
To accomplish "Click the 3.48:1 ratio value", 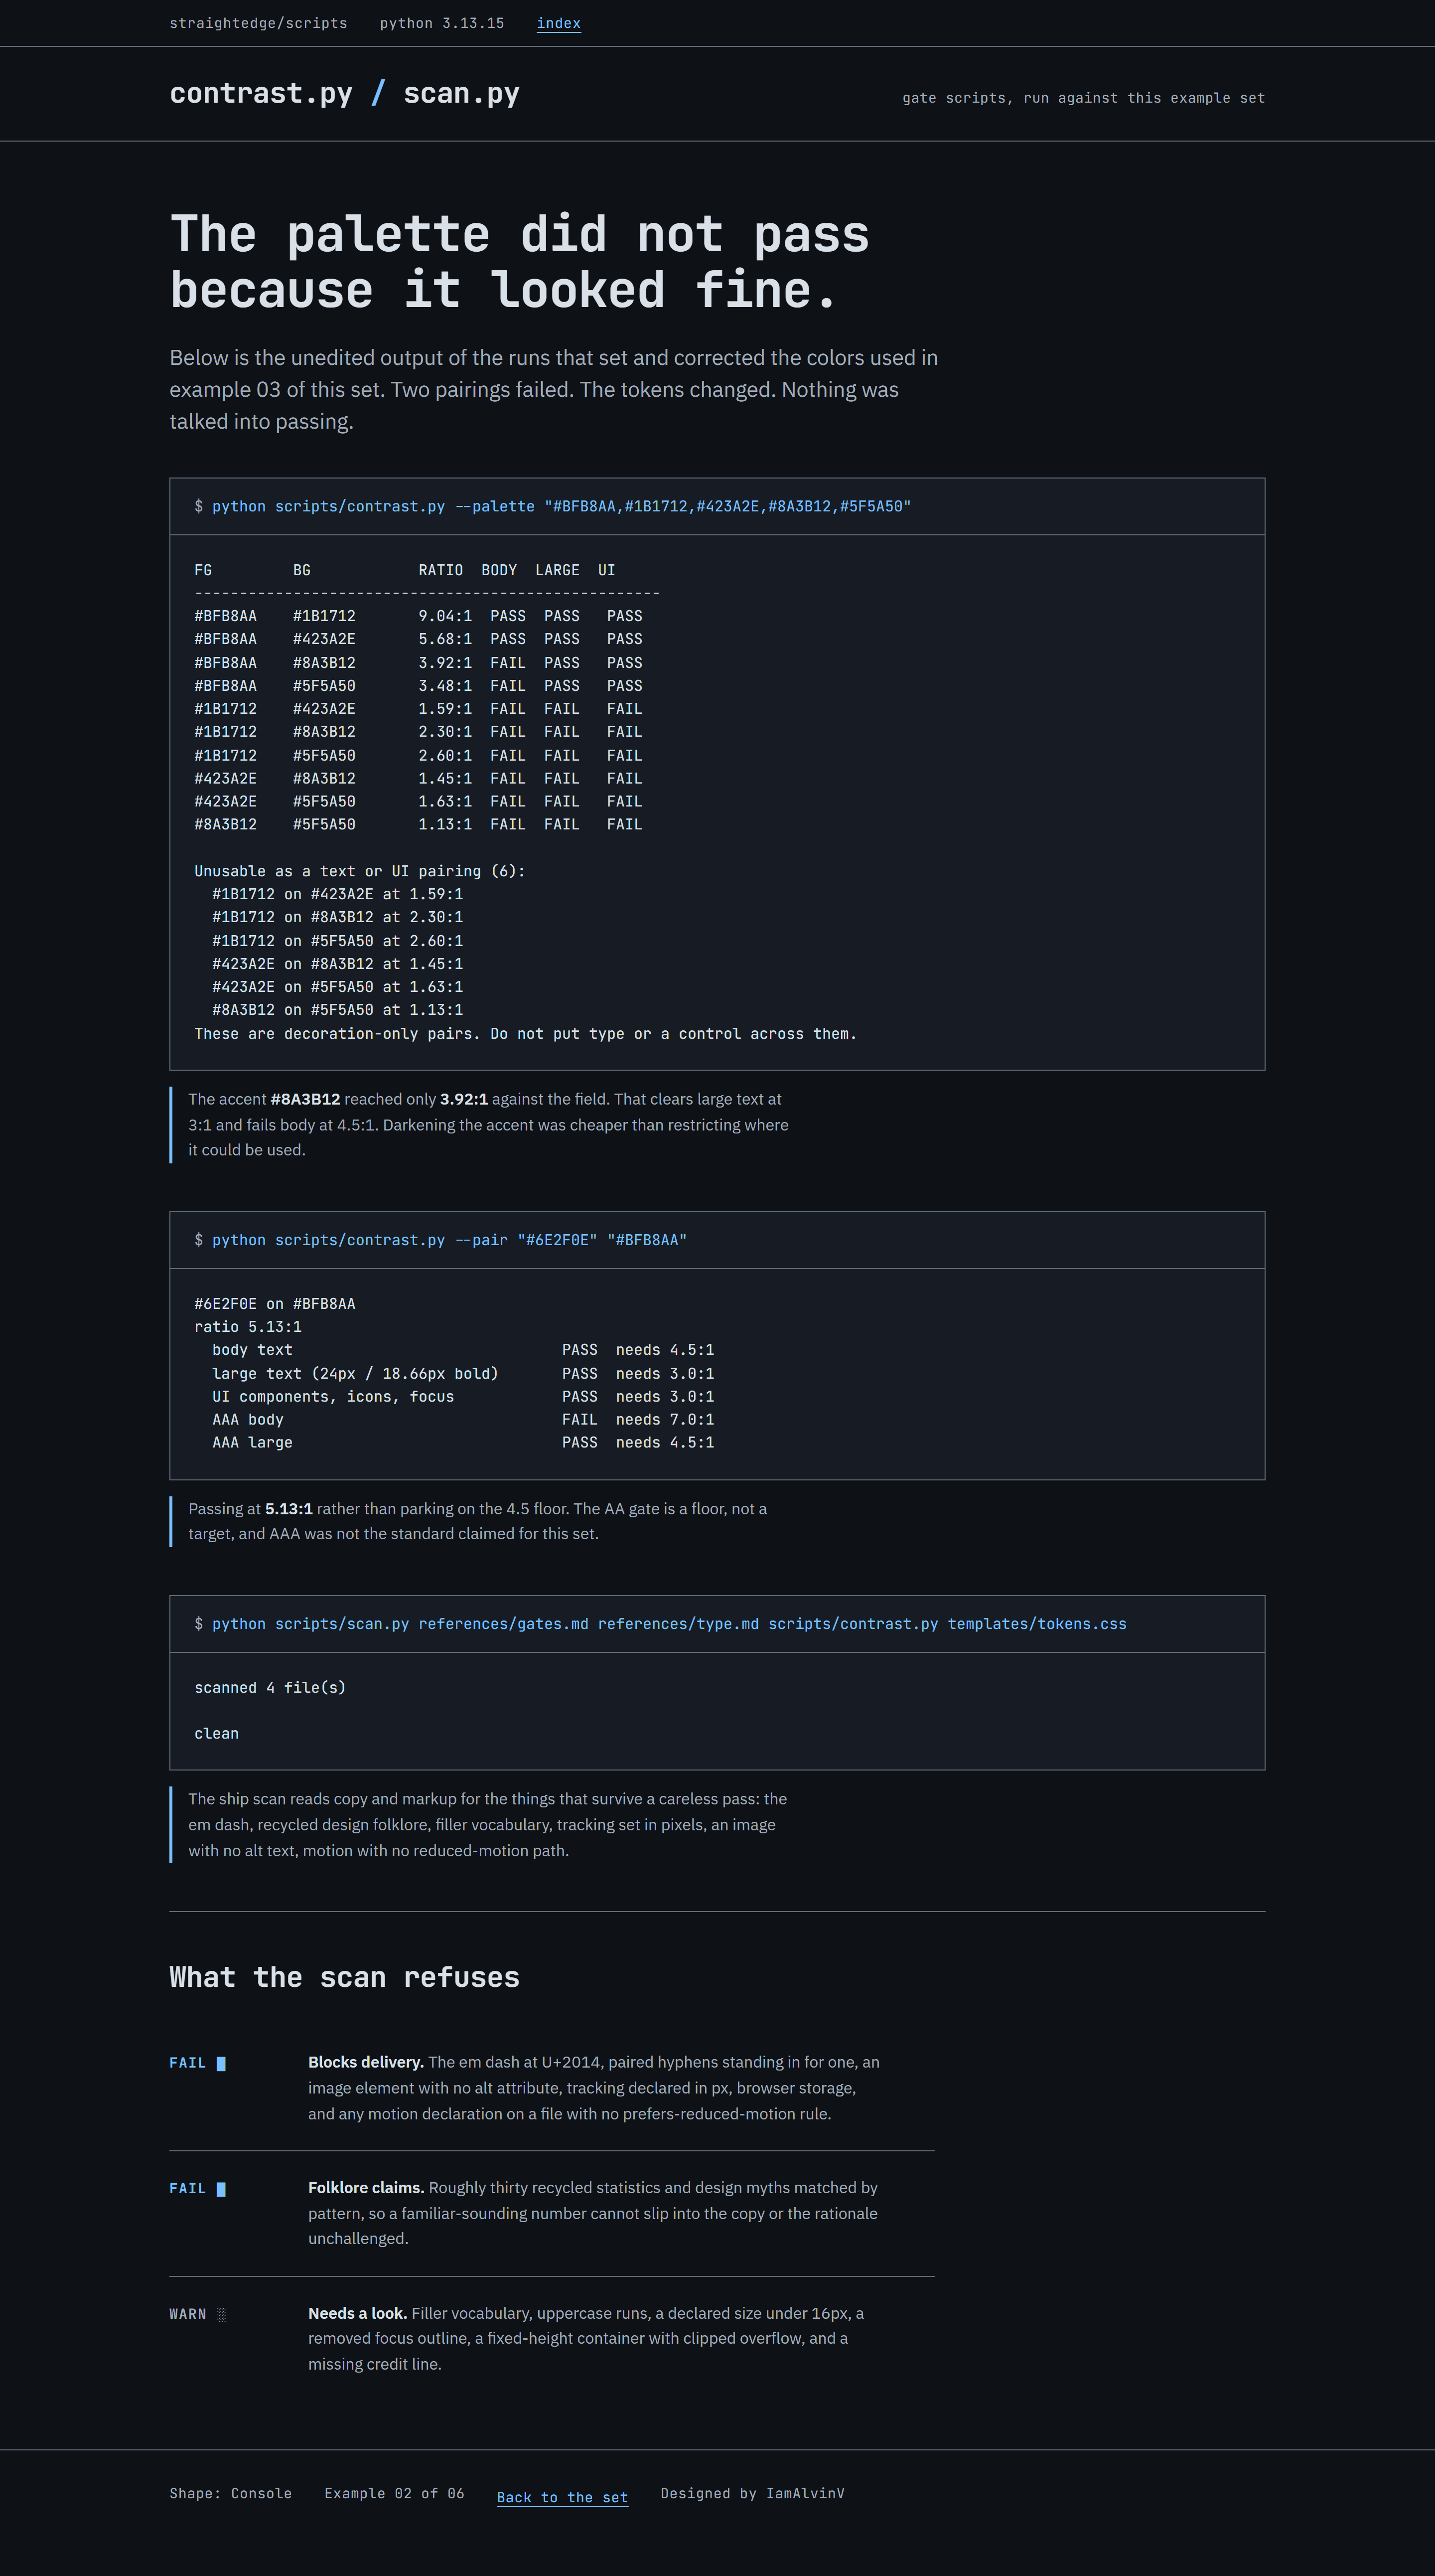I will 444,686.
